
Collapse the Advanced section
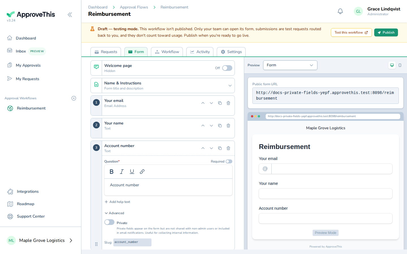click(x=114, y=213)
